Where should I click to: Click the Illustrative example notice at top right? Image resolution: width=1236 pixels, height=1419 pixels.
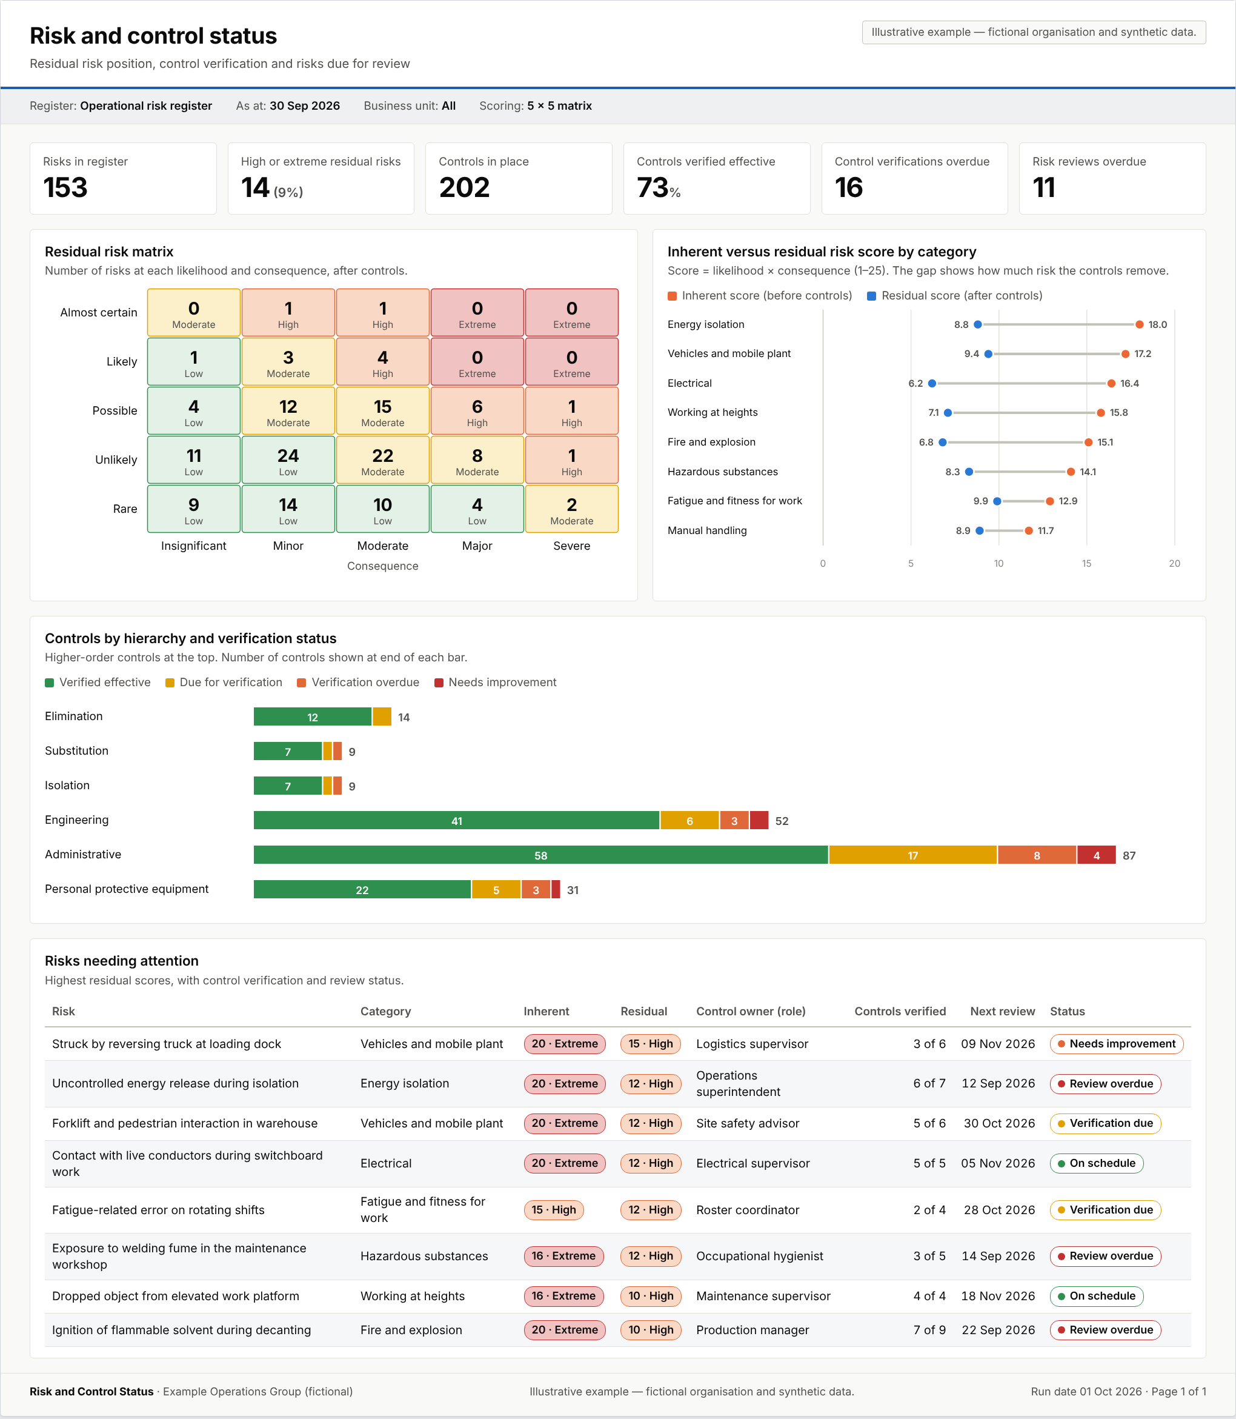click(1033, 33)
